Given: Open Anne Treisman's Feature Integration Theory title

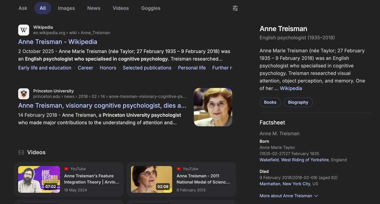Looking at the screenshot, I should [91, 179].
